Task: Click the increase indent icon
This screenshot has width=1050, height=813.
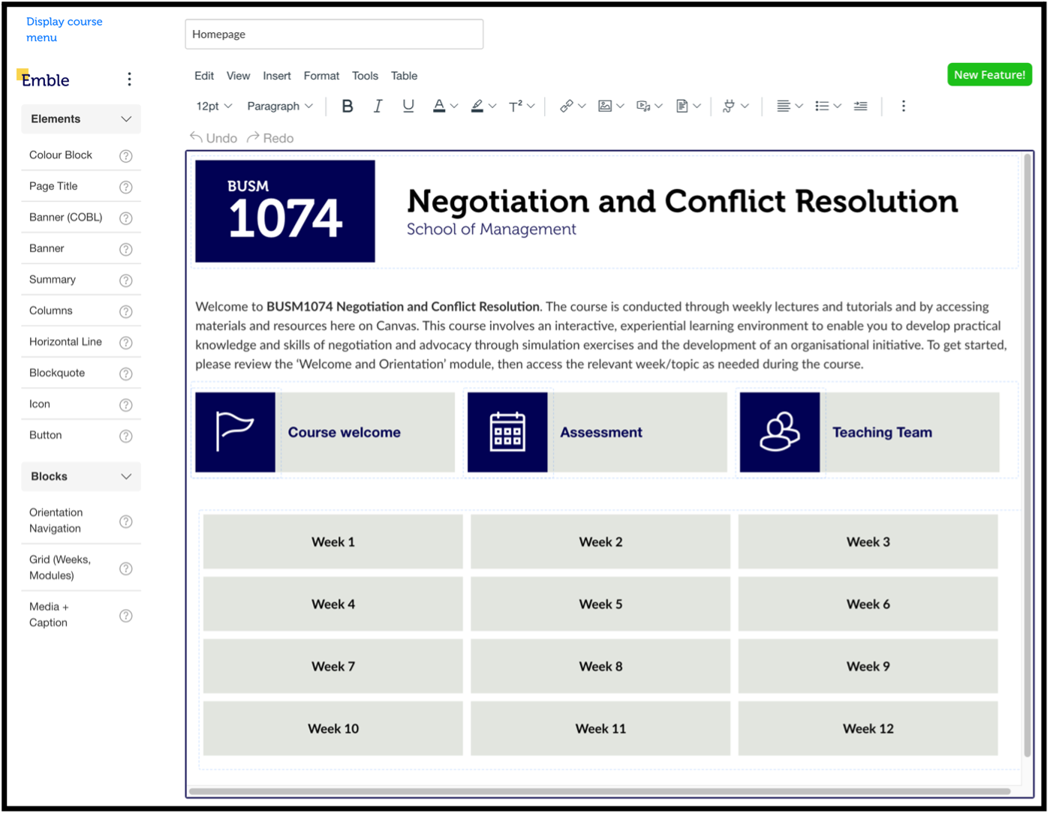Action: point(860,106)
